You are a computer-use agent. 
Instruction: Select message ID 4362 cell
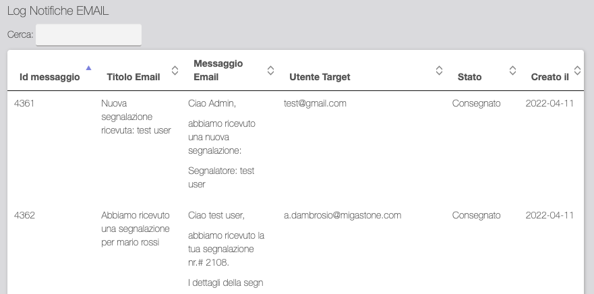[25, 216]
